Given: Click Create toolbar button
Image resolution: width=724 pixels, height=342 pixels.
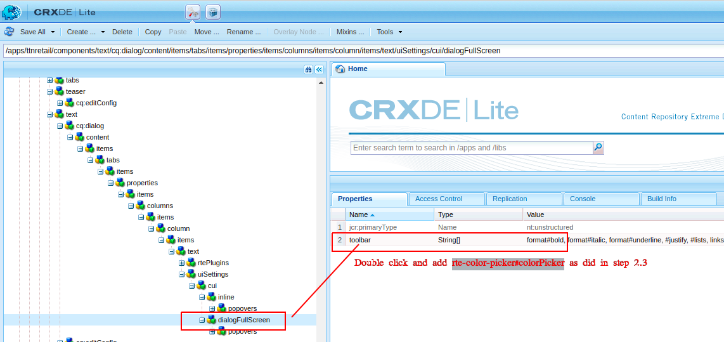Looking at the screenshot, I should pos(81,32).
